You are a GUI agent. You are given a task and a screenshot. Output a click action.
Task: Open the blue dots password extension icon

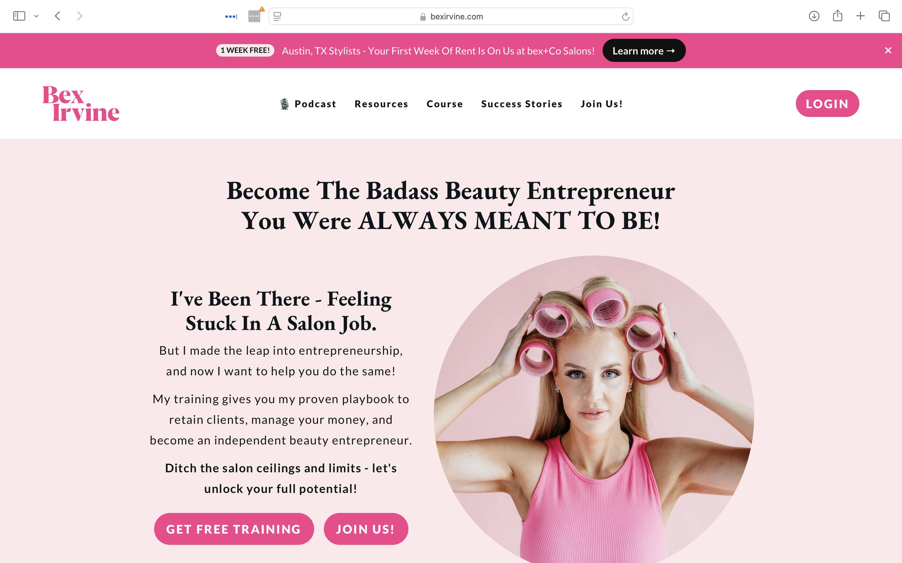[x=231, y=16]
